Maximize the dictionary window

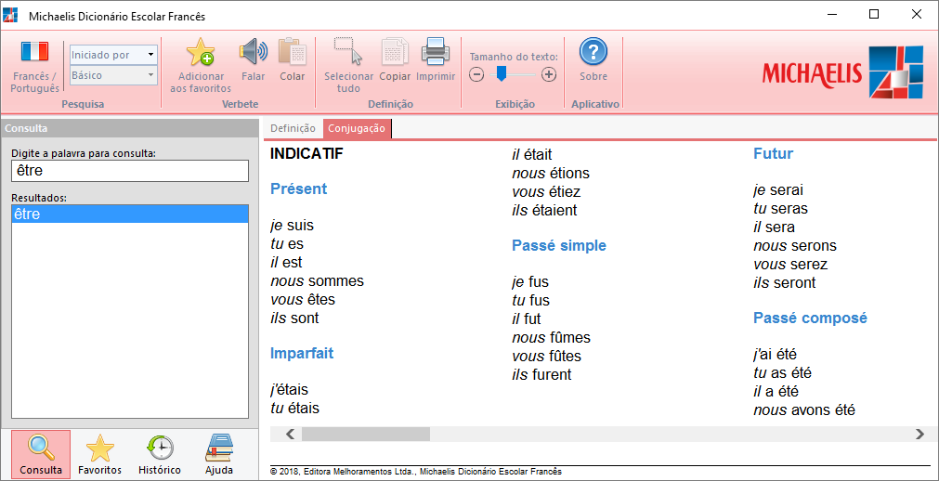(874, 15)
